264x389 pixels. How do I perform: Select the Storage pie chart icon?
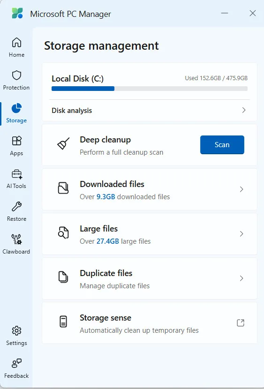[16, 108]
